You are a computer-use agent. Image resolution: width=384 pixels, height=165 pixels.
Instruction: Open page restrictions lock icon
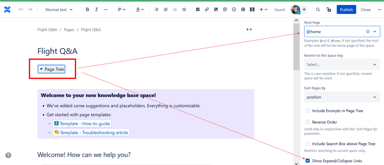point(329,10)
